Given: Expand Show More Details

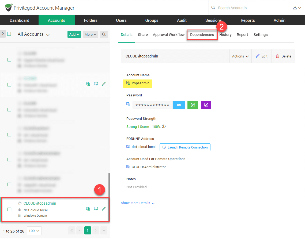Looking at the screenshot, I should (x=138, y=203).
